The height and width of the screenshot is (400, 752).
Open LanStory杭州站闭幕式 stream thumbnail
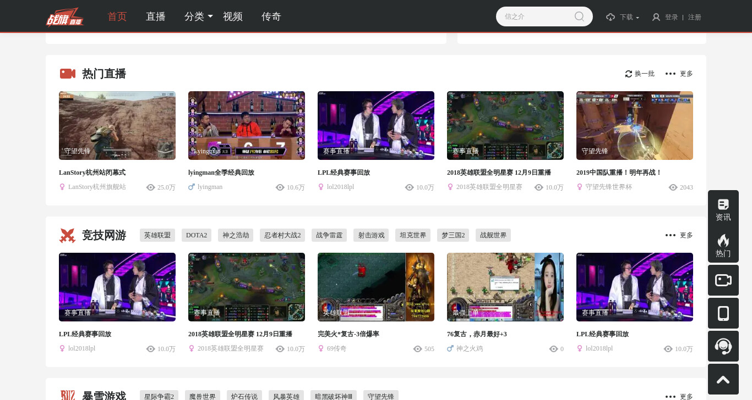(x=117, y=125)
